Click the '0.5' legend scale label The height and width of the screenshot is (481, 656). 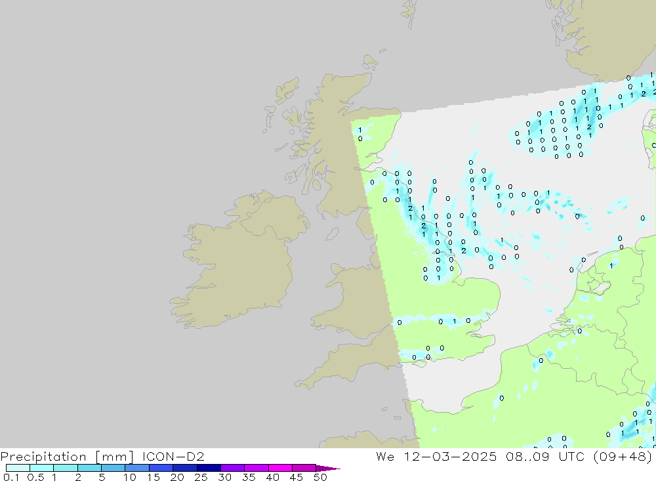[35, 477]
